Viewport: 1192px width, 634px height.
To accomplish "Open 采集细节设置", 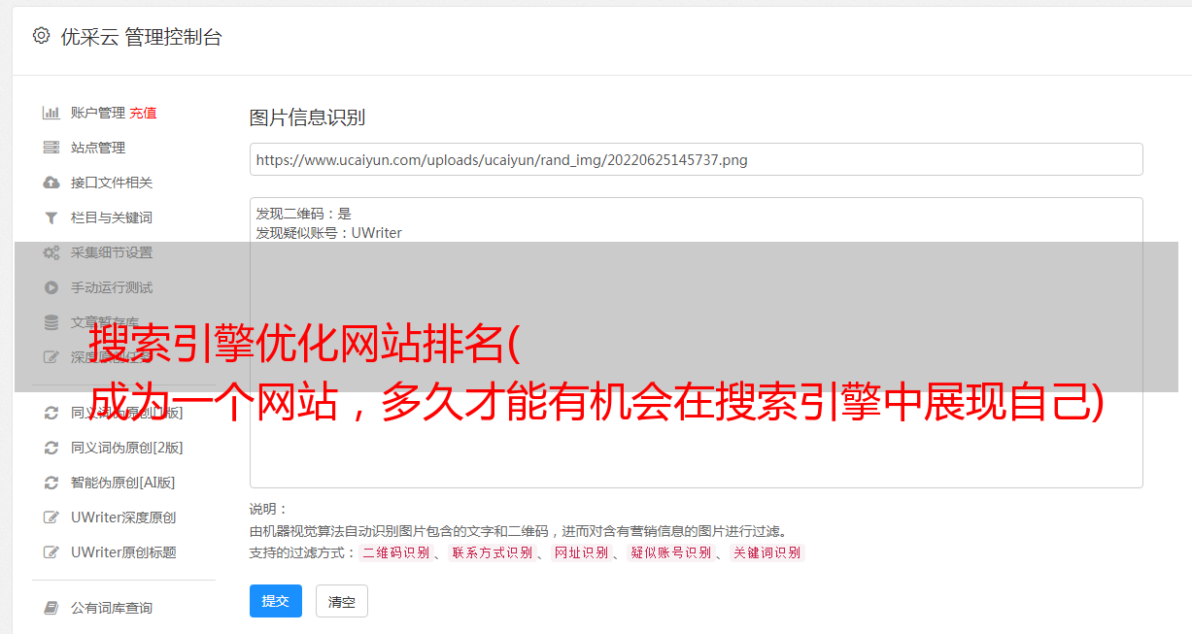I will pyautogui.click(x=112, y=252).
